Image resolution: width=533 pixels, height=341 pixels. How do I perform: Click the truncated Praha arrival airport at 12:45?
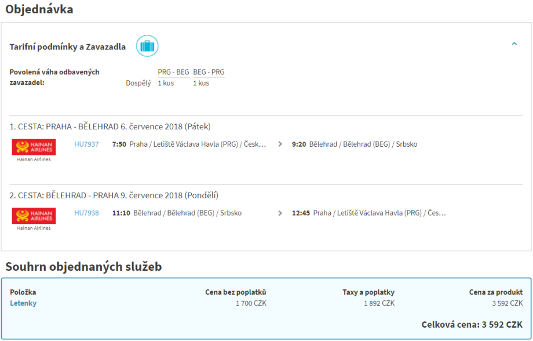click(379, 213)
